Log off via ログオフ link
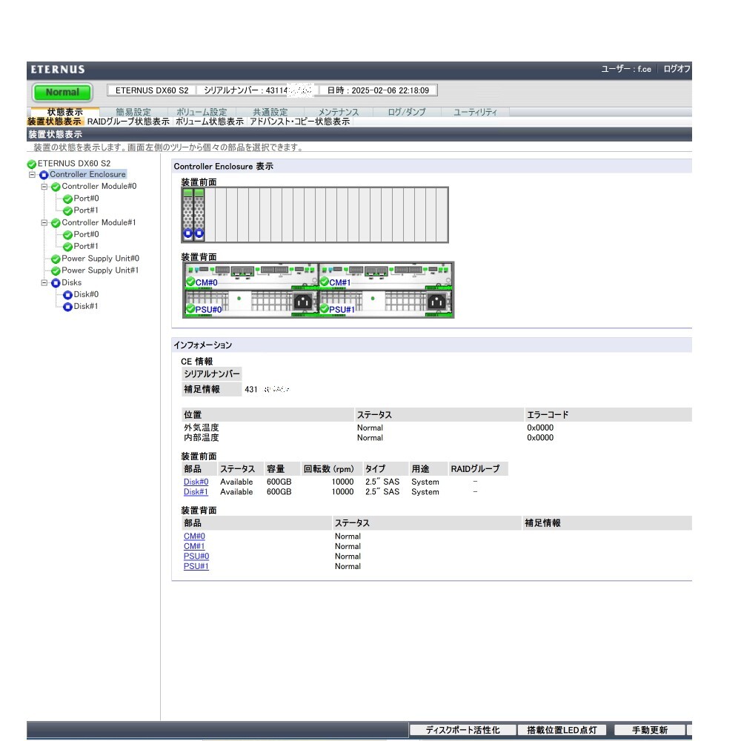 tap(677, 69)
